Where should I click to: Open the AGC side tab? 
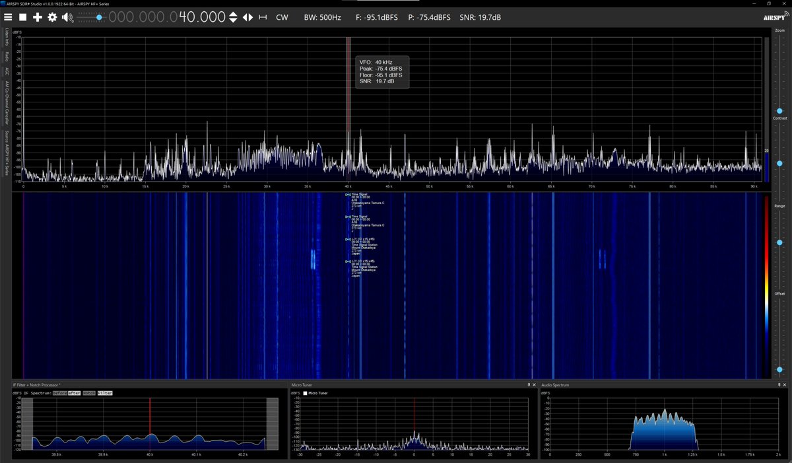click(x=7, y=71)
